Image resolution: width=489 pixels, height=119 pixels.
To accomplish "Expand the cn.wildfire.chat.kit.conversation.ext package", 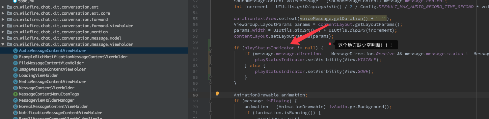I will point(3,7).
